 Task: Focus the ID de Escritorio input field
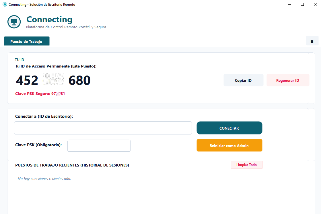tap(103, 128)
